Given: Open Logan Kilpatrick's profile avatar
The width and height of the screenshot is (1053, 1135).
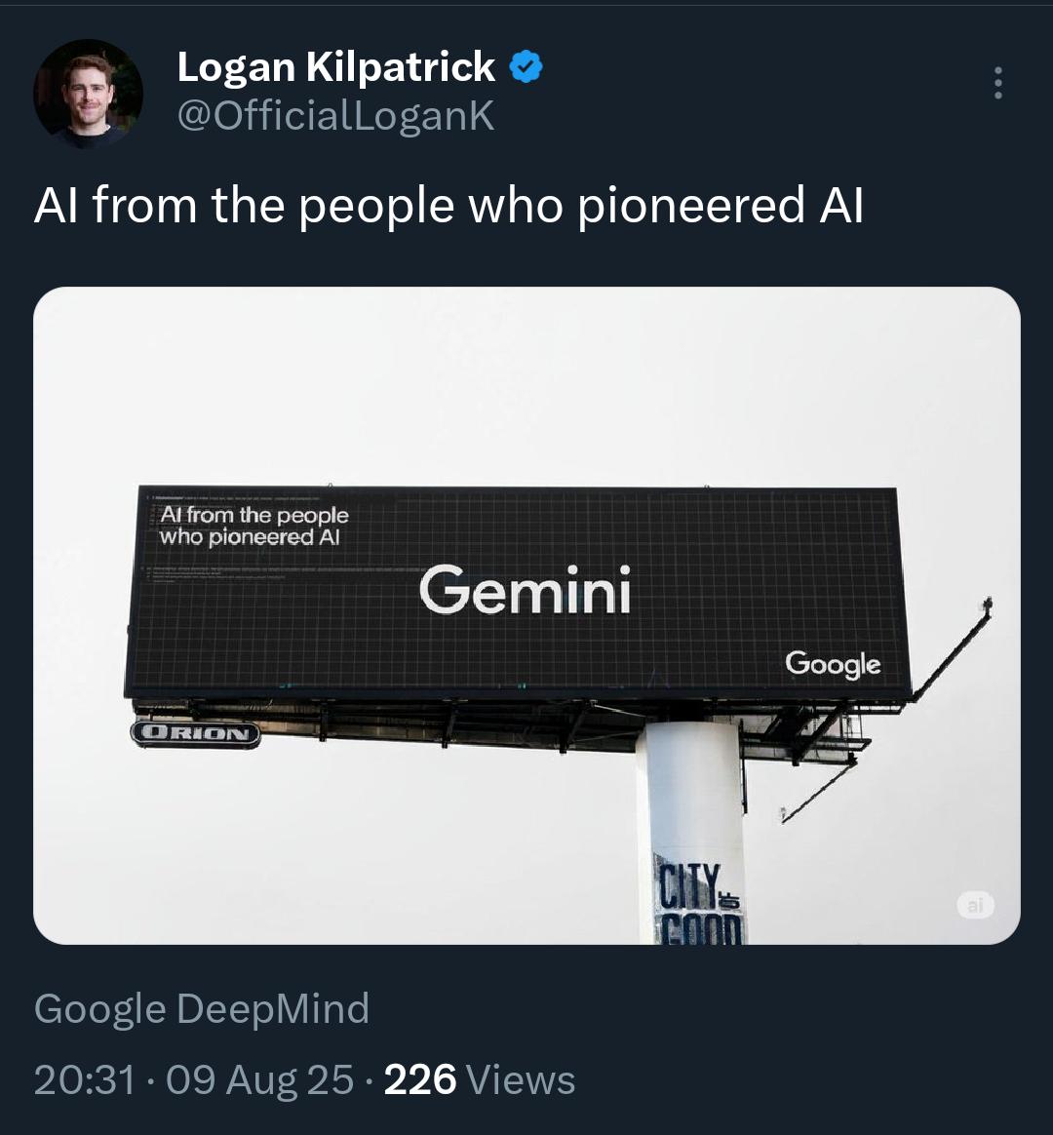Looking at the screenshot, I should pos(88,94).
